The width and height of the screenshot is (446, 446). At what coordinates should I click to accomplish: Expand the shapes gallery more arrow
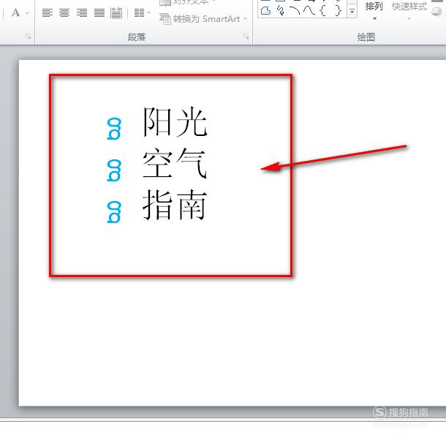click(x=352, y=12)
